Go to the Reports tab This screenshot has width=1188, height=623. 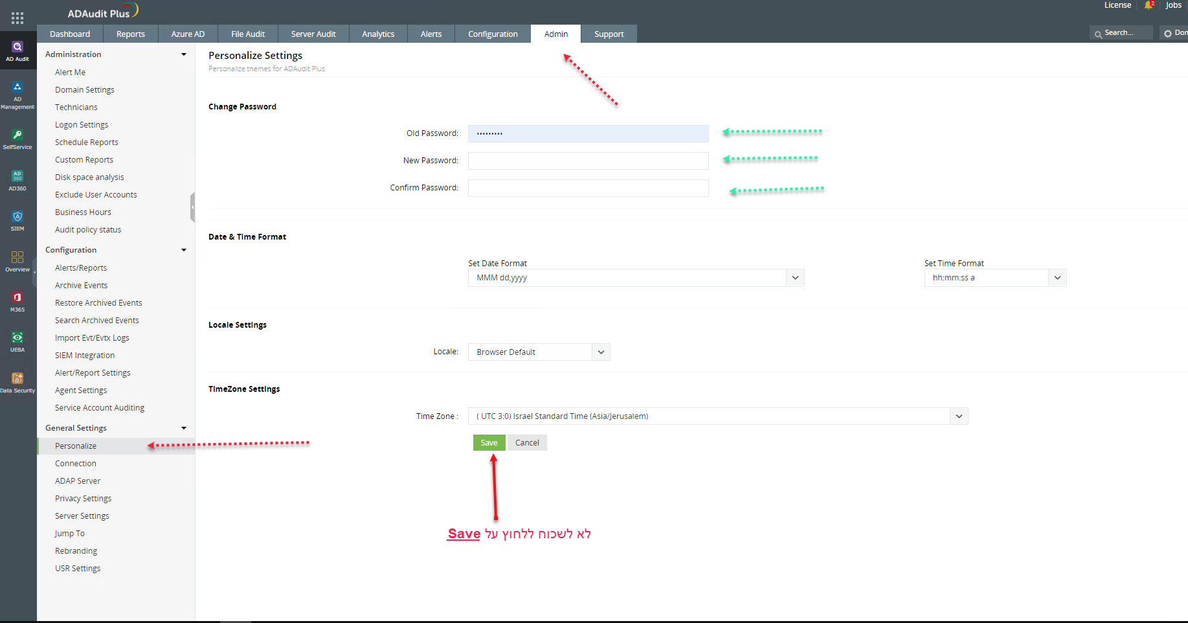point(130,34)
